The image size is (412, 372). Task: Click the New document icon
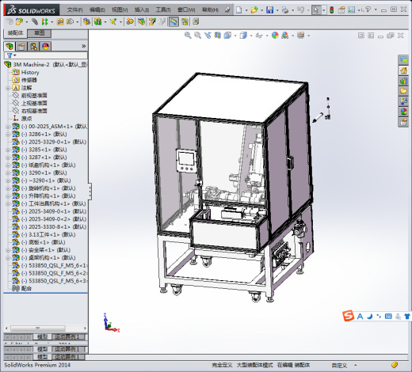tap(238, 10)
